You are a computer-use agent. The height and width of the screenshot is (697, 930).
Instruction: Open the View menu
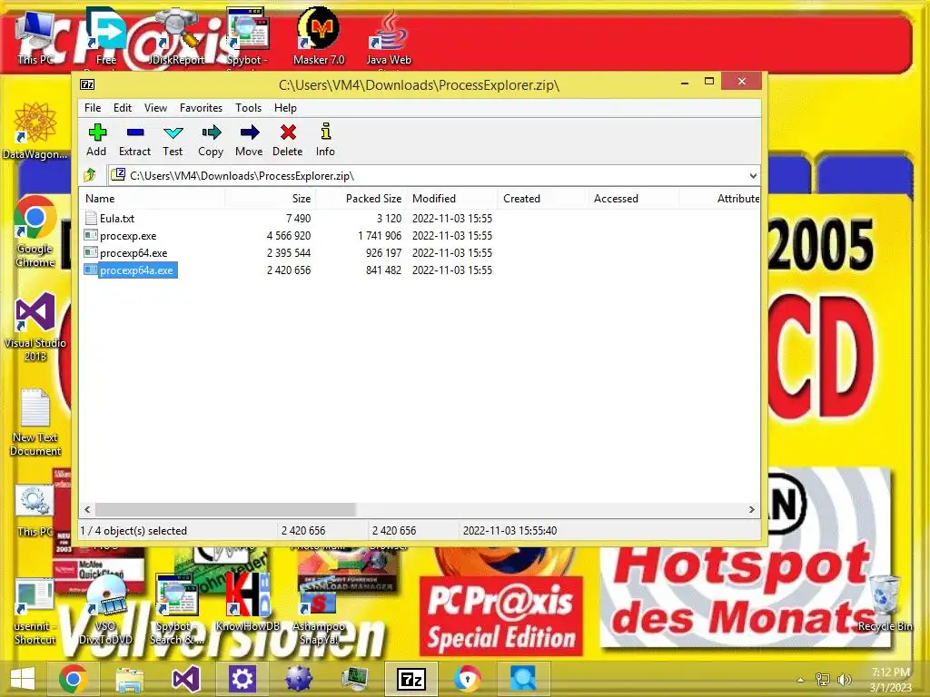[155, 108]
